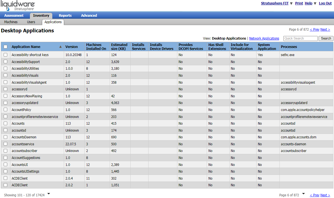Open the Help dropdown arrow
The image size is (334, 198).
click(x=315, y=3)
